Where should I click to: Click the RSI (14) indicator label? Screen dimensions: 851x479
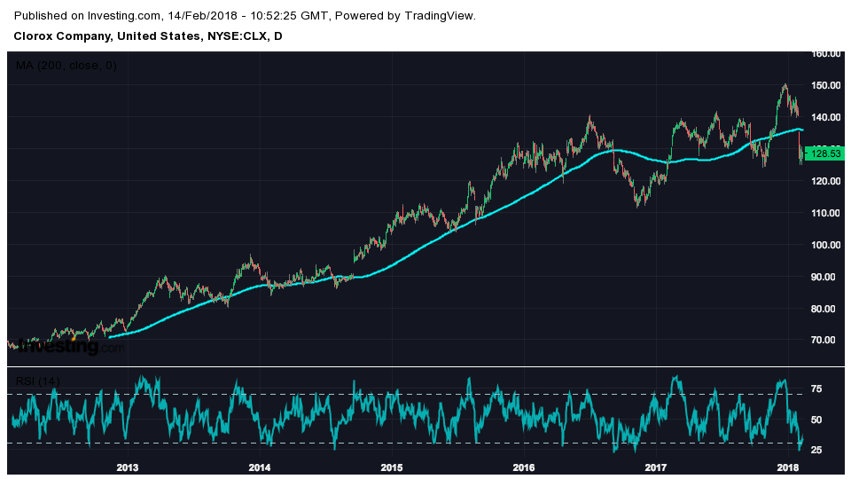(37, 381)
